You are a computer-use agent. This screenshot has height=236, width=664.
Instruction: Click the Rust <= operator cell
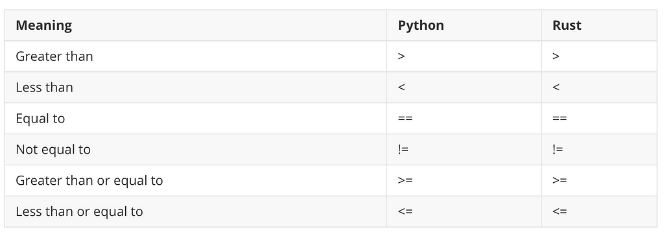pyautogui.click(x=599, y=211)
